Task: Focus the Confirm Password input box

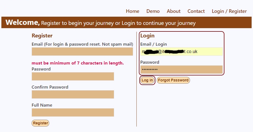Action: coord(73,95)
